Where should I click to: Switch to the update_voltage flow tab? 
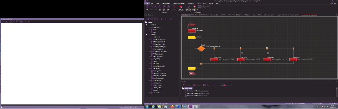(306, 15)
